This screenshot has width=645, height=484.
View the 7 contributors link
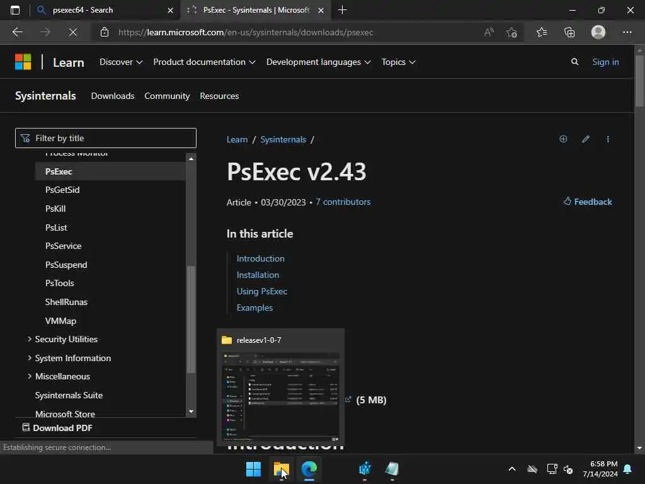click(x=343, y=202)
